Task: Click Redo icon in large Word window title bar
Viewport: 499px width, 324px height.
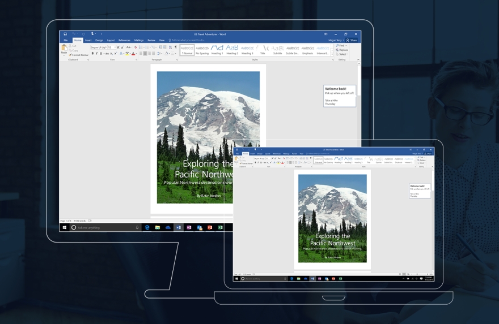Action: click(83, 34)
